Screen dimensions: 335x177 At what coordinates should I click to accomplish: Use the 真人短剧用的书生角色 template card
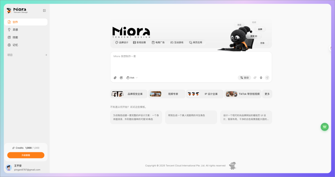(191, 117)
